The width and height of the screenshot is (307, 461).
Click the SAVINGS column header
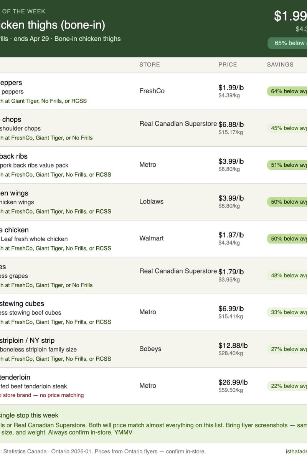tap(280, 65)
